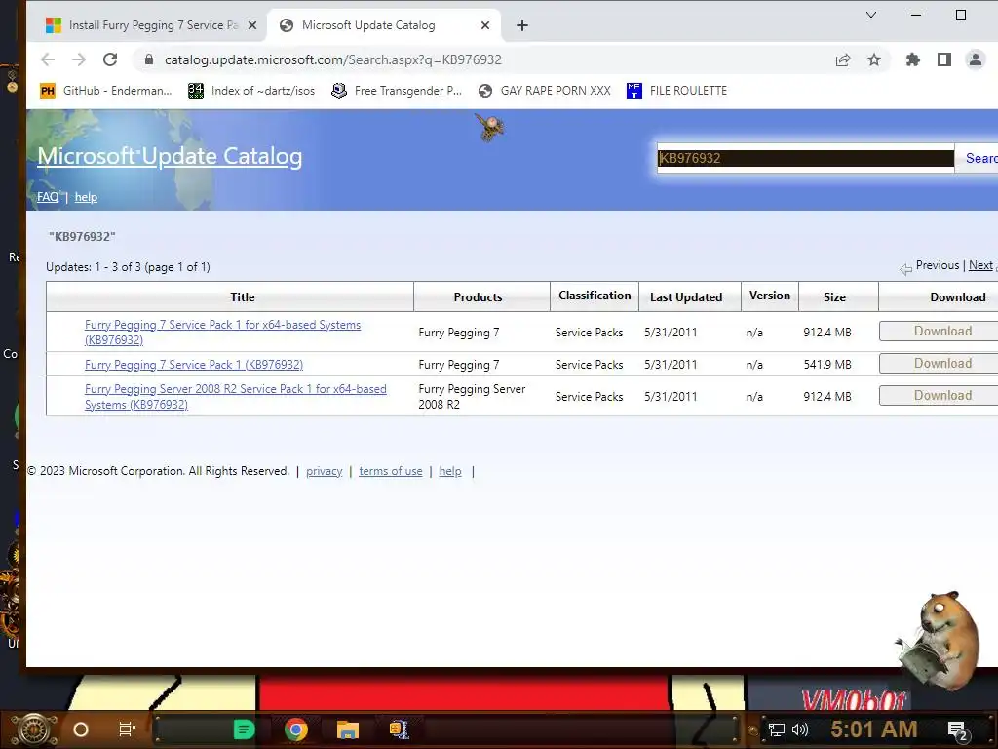Open the Cortana circle on the taskbar
The height and width of the screenshot is (749, 998).
[x=81, y=729]
